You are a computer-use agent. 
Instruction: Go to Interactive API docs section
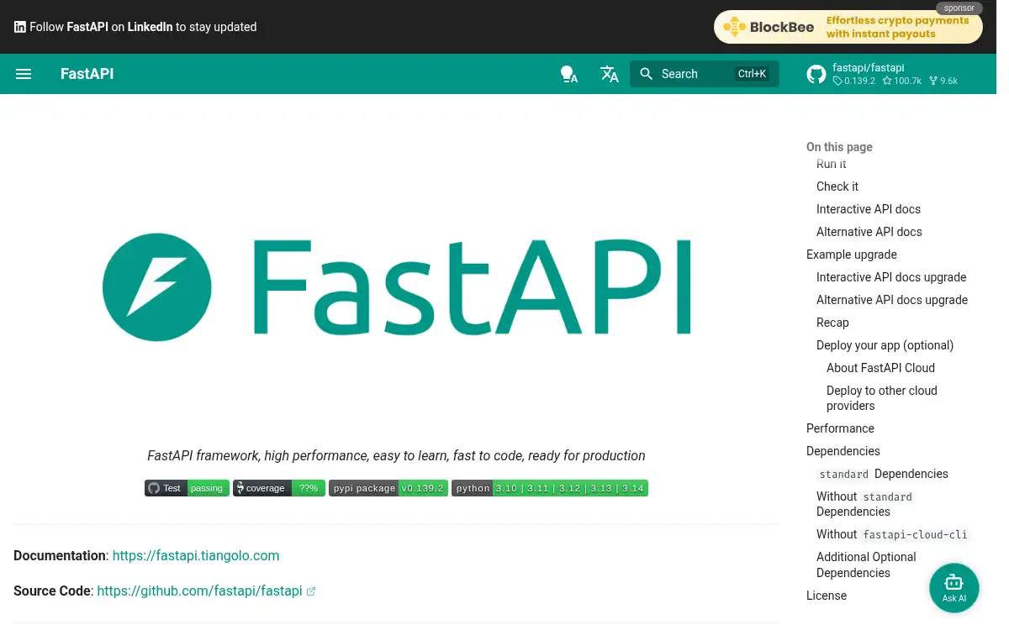[x=869, y=209]
